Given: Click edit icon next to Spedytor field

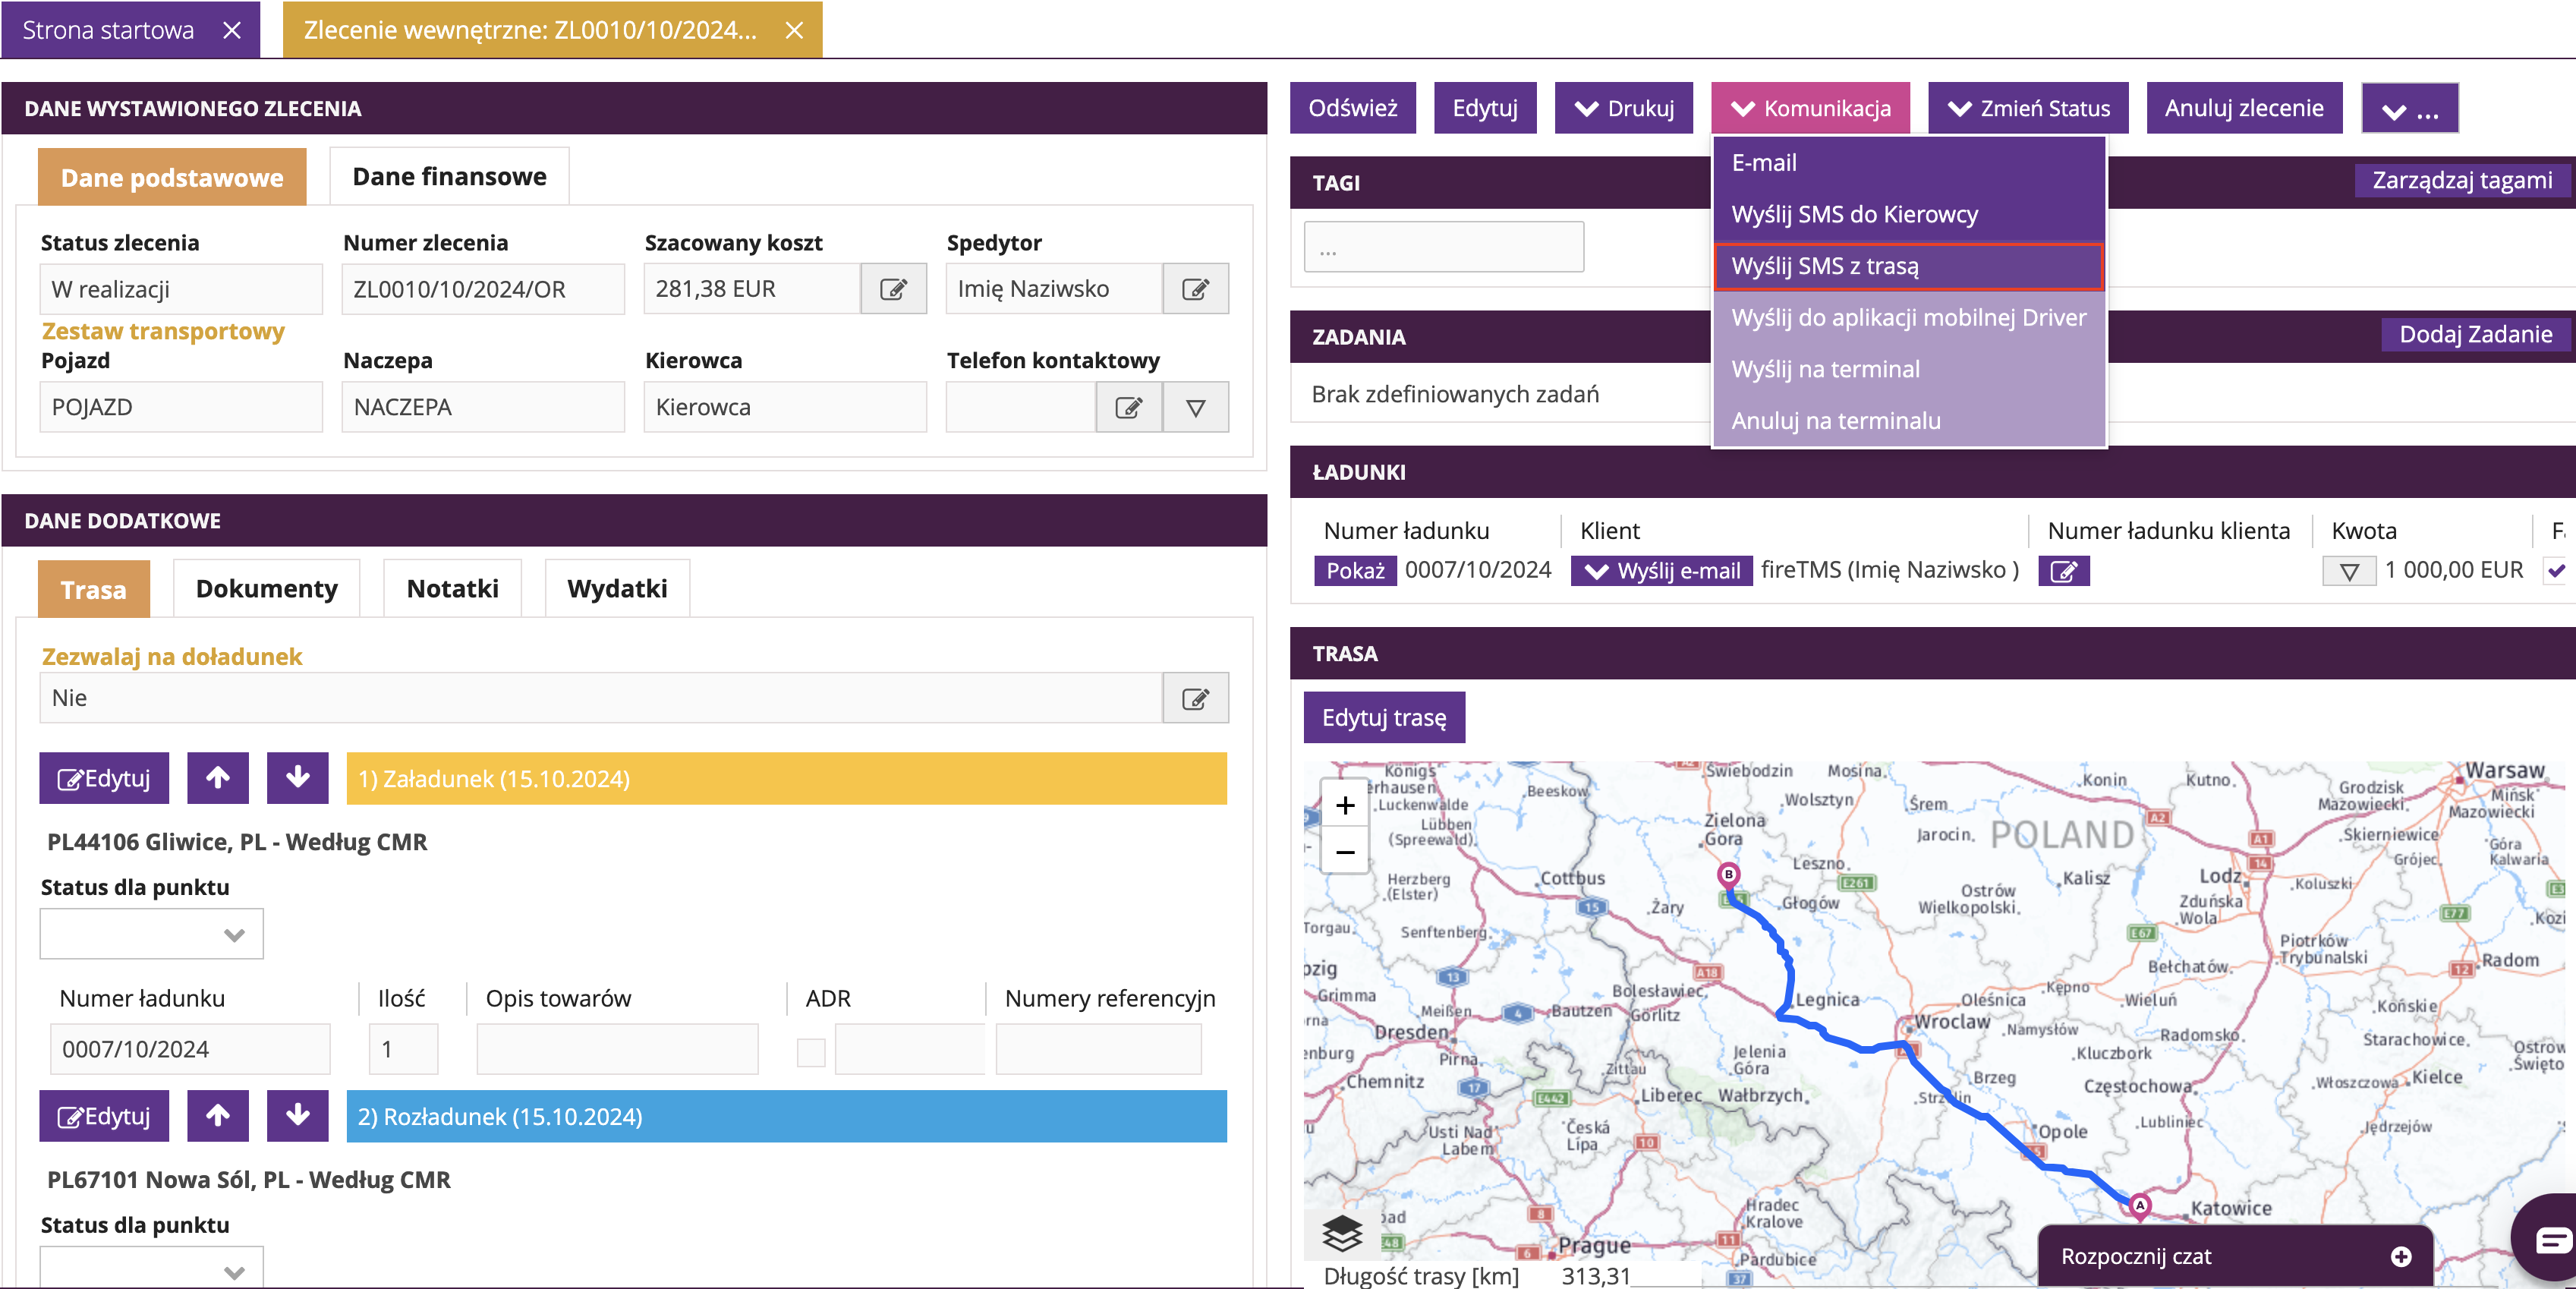Looking at the screenshot, I should [x=1195, y=289].
